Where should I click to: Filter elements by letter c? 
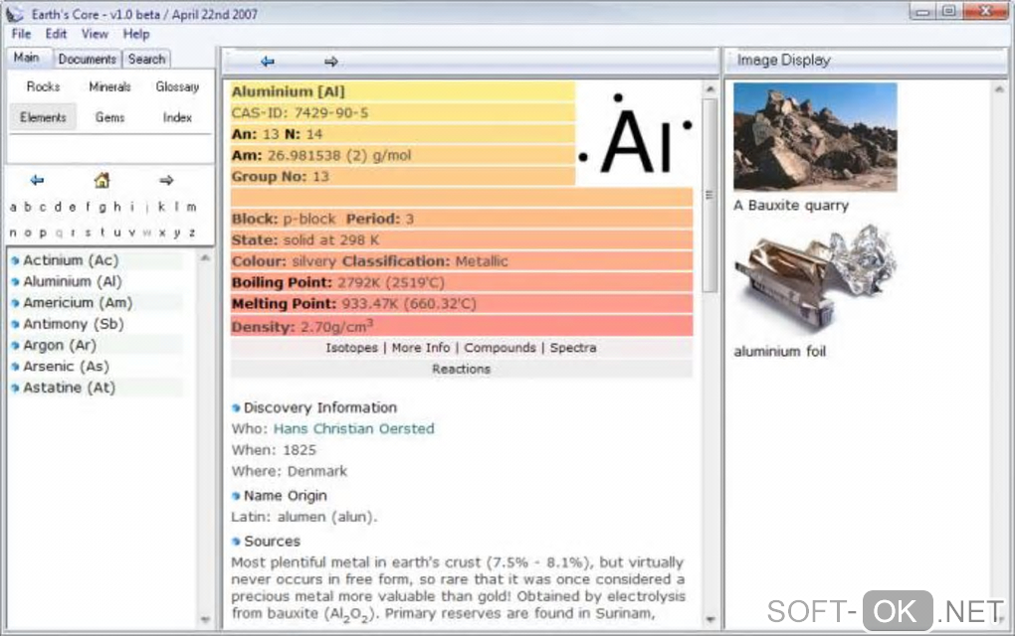43,208
